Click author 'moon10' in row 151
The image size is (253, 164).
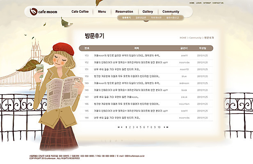coord(184,69)
